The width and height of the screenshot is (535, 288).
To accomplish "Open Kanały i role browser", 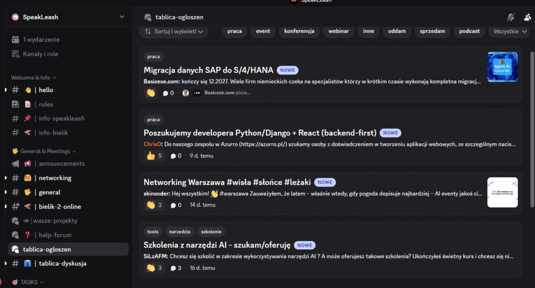I will [x=68, y=54].
